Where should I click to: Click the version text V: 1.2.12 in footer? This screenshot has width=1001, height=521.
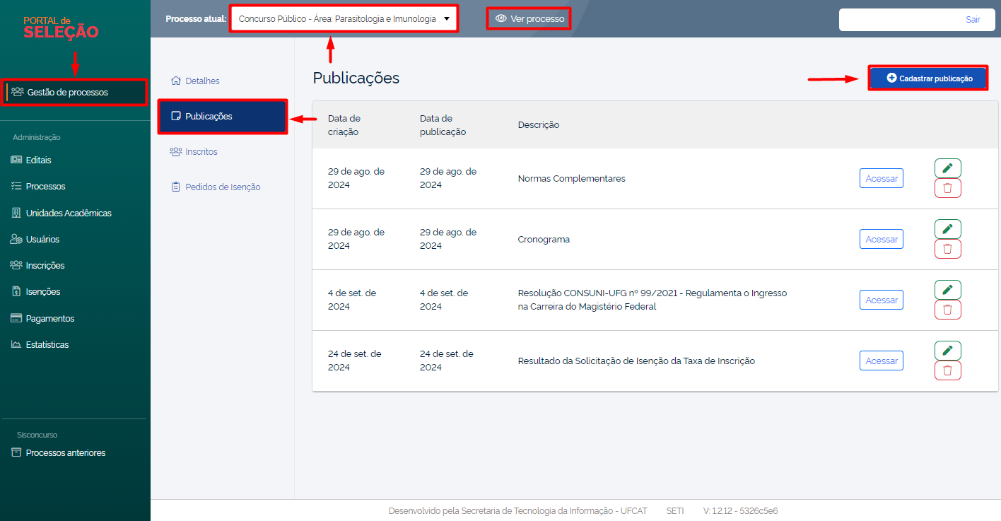(741, 511)
